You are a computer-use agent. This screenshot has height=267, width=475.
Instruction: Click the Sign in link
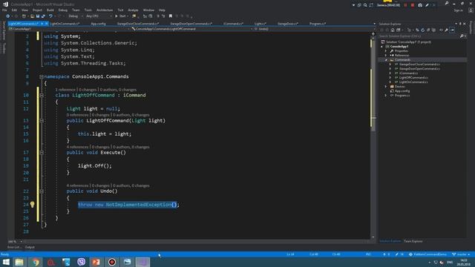(x=459, y=10)
